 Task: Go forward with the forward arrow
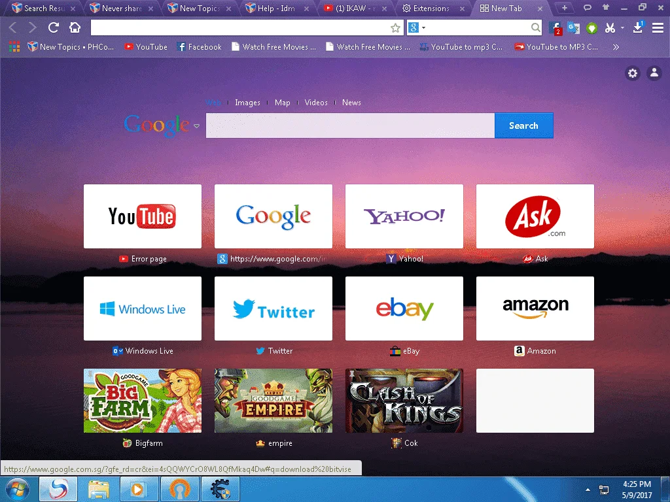[33, 27]
